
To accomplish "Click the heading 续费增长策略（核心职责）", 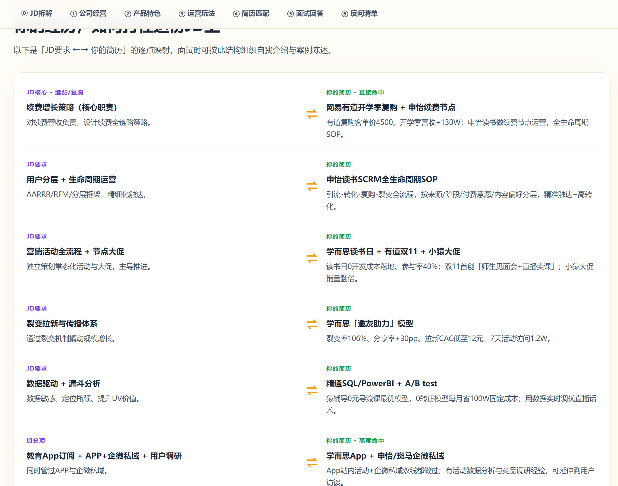I will pyautogui.click(x=72, y=107).
